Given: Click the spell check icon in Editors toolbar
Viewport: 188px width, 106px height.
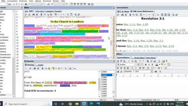Looking at the screenshot, I should (x=121, y=61).
